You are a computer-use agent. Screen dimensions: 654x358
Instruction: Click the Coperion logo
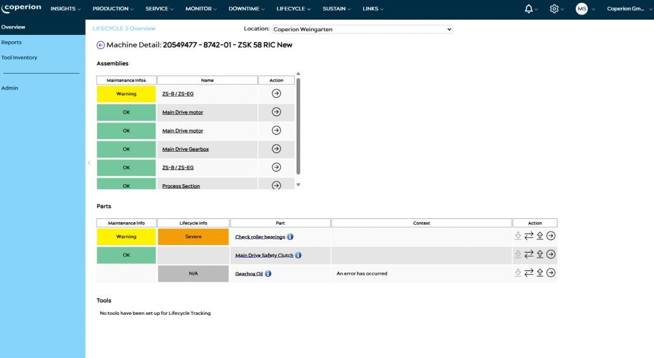(x=22, y=8)
